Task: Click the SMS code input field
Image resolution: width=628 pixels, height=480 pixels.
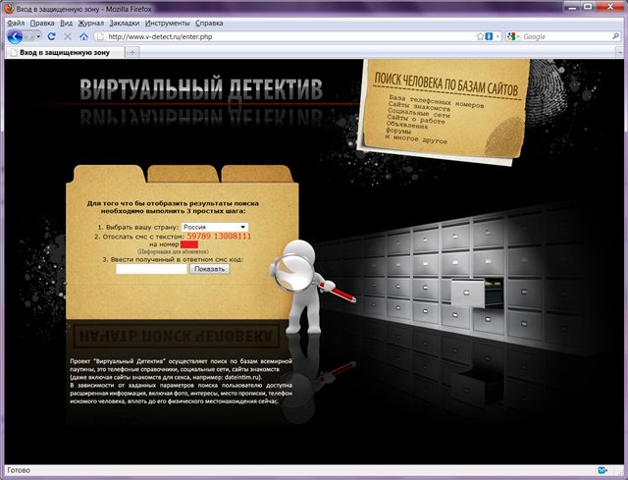Action: pyautogui.click(x=151, y=268)
